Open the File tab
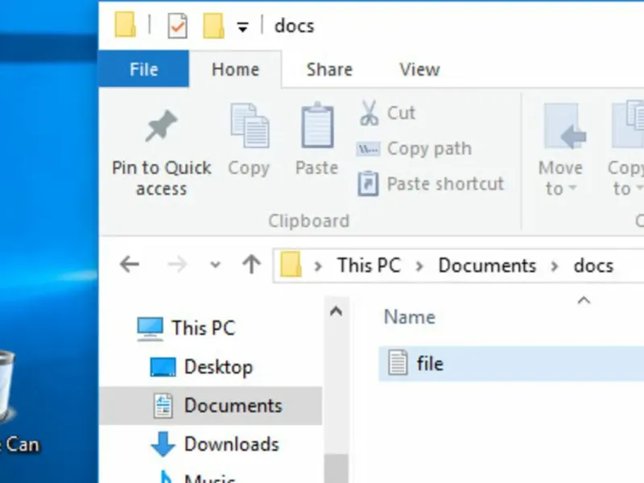 (144, 69)
